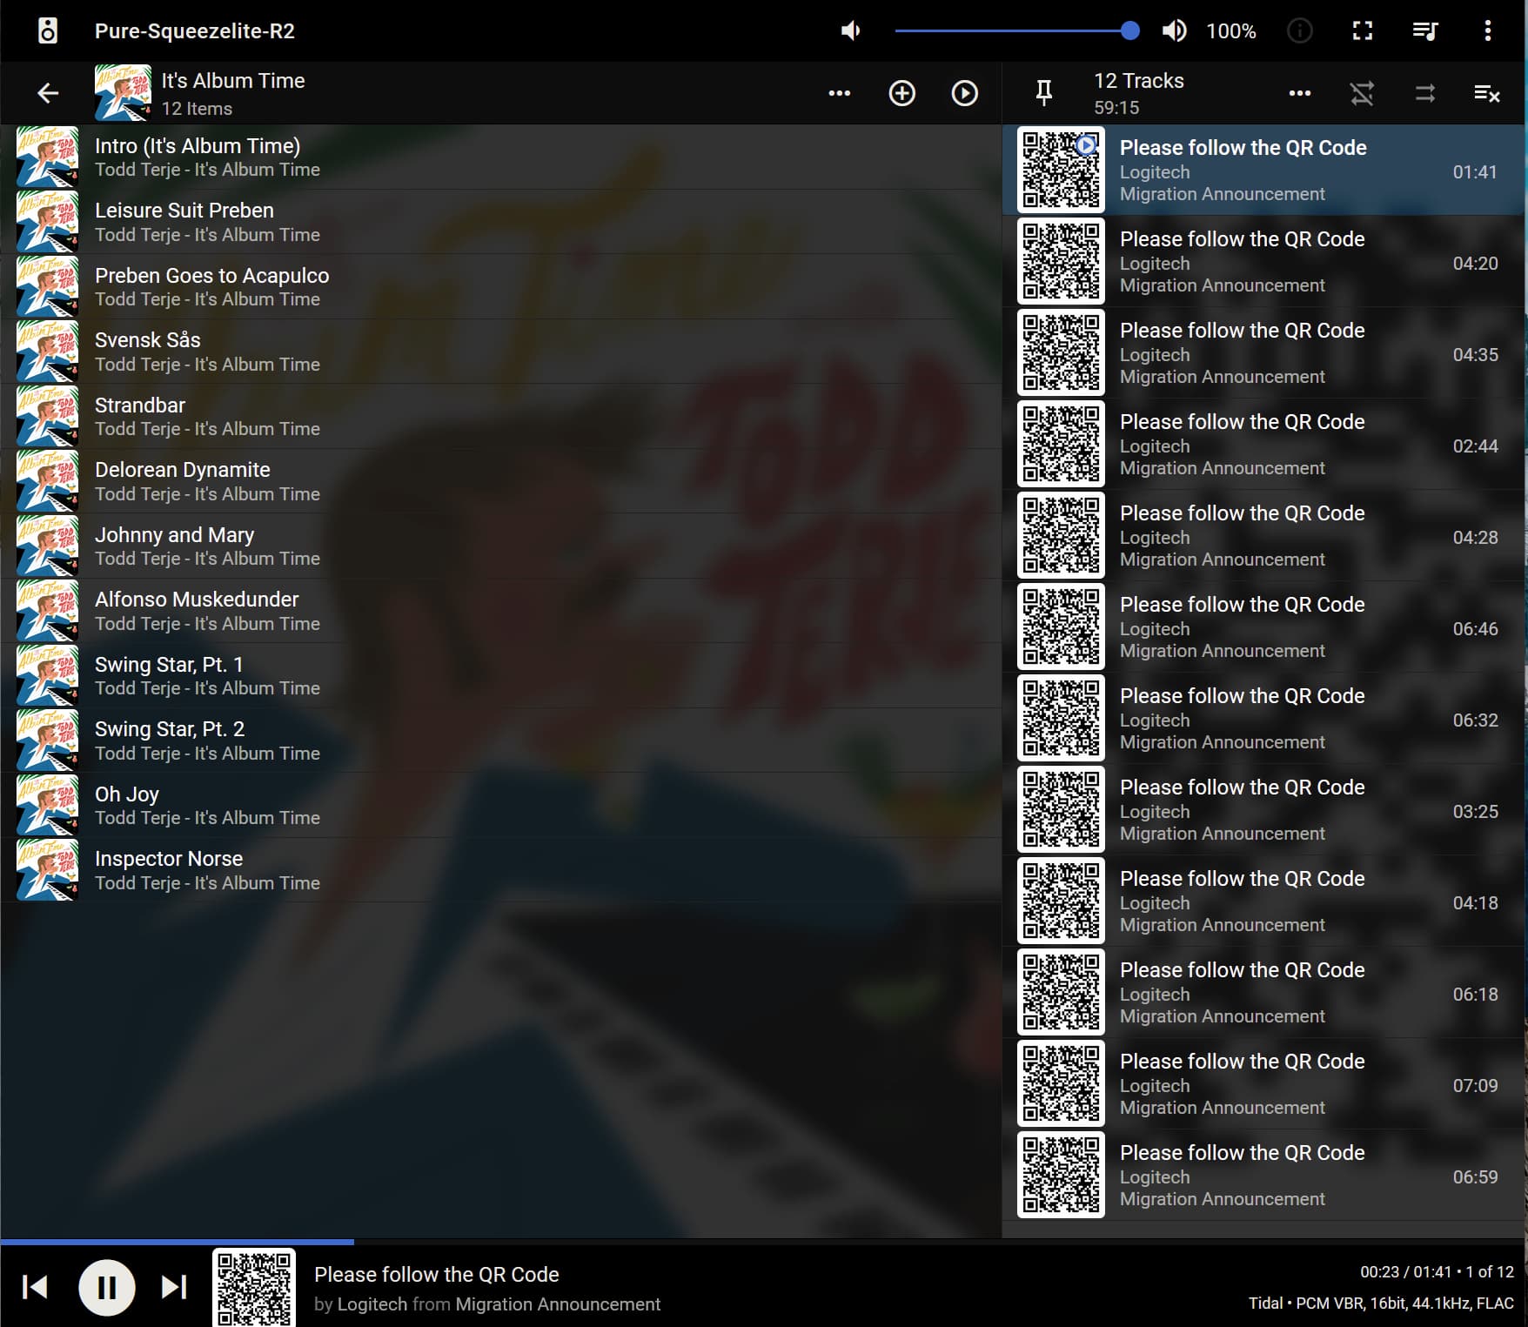Click the 00:23 / 01:41 time display
1528x1327 pixels.
click(1407, 1272)
